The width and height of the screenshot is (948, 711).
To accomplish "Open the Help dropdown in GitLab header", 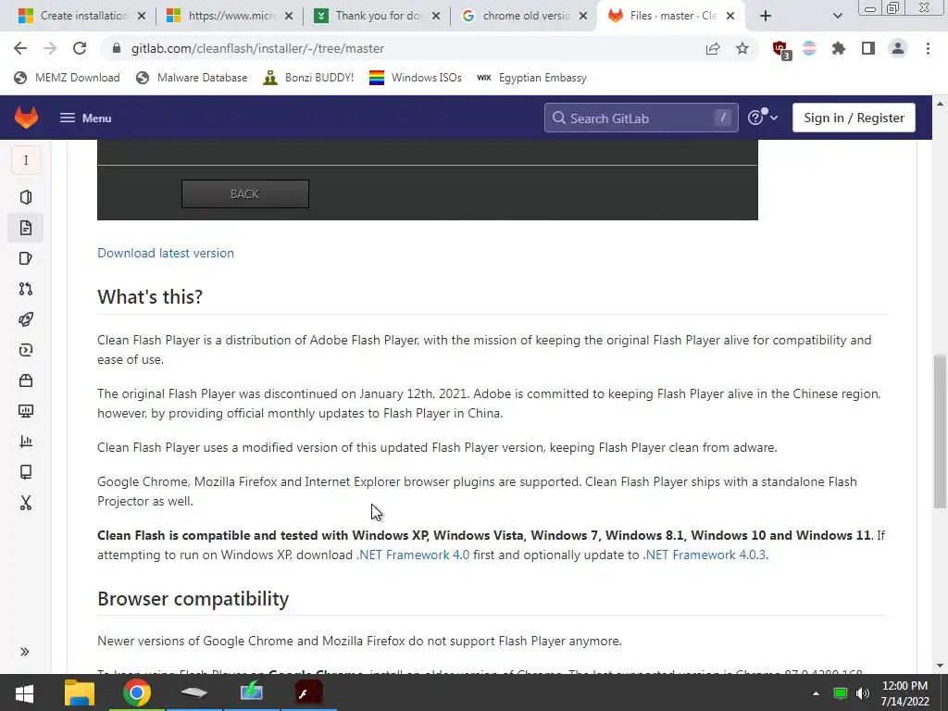I will coord(763,118).
